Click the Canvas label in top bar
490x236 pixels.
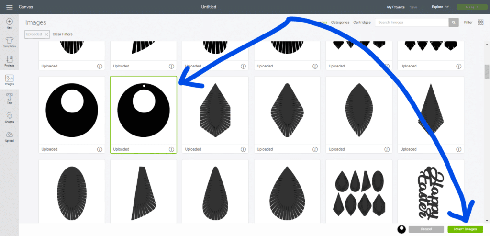point(26,7)
